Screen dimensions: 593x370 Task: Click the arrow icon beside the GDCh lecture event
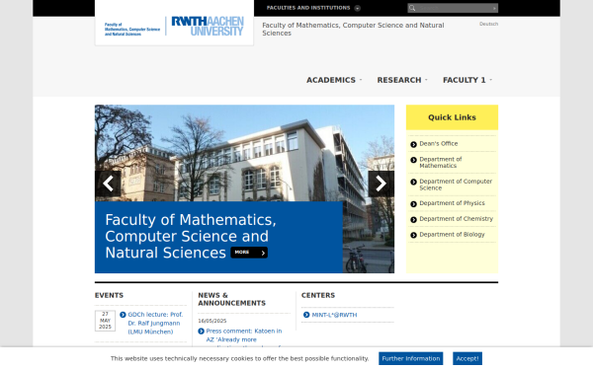point(123,315)
